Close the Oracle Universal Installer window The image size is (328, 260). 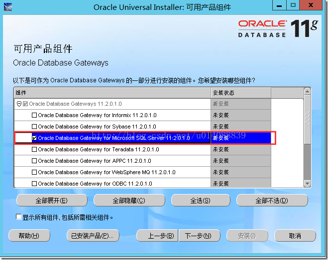coord(311,5)
